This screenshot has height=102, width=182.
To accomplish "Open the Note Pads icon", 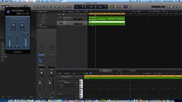I will pos(171,7).
